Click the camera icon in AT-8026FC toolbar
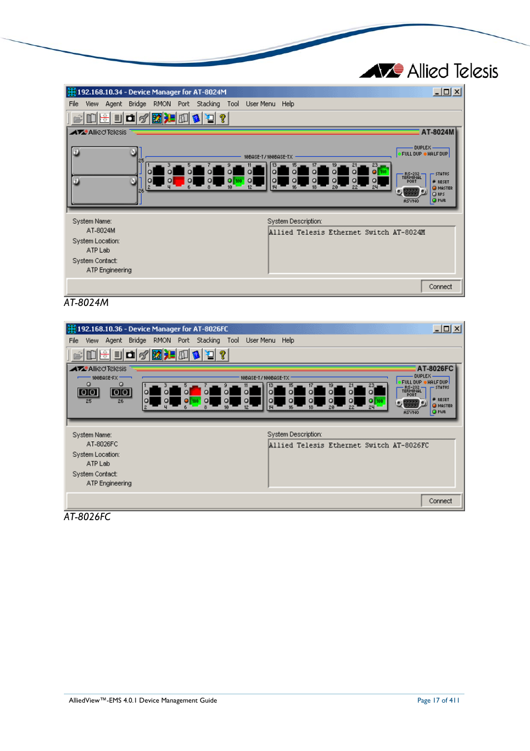The width and height of the screenshot is (530, 751). (131, 355)
